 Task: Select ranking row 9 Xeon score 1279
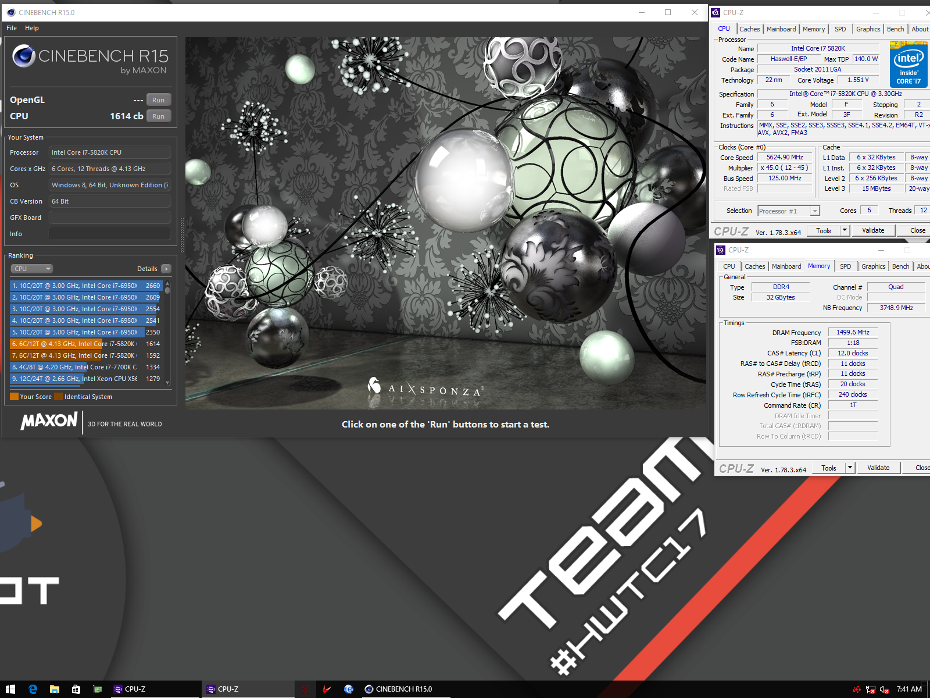point(86,379)
